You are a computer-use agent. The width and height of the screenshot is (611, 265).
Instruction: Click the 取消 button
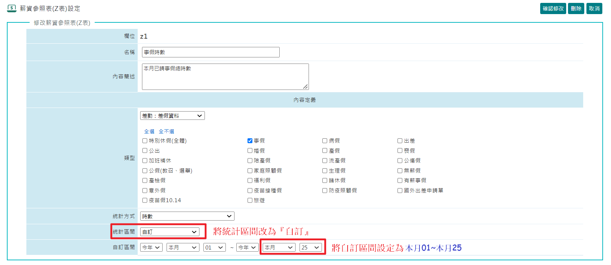[x=594, y=8]
